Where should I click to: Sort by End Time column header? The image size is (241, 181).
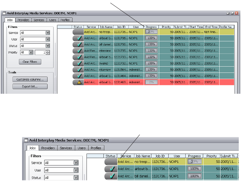coord(212,27)
